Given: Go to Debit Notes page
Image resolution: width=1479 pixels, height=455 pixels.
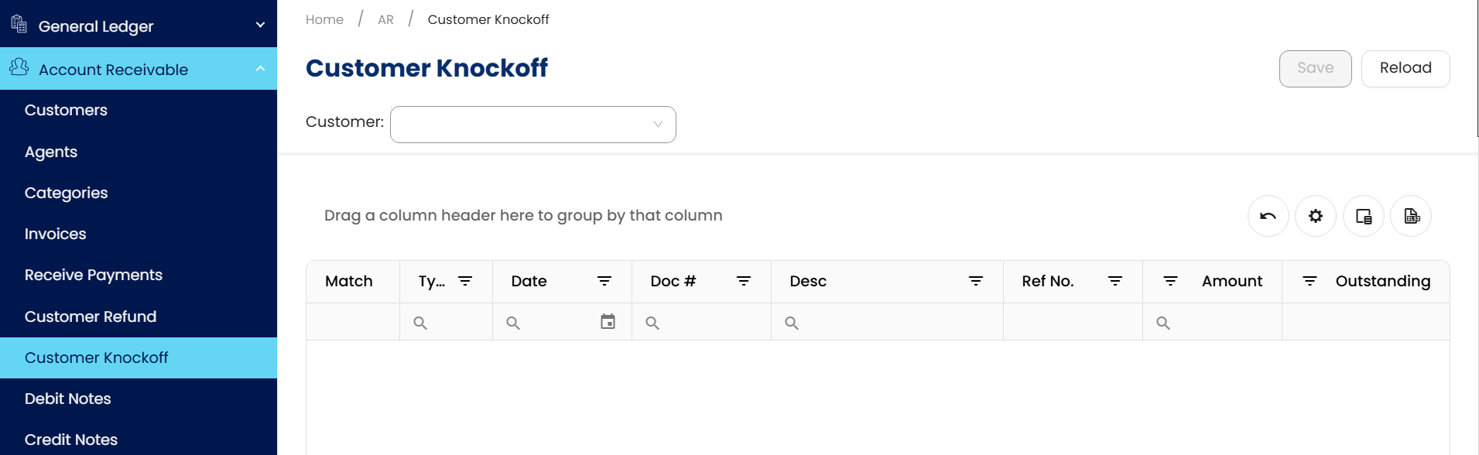Looking at the screenshot, I should click(68, 399).
